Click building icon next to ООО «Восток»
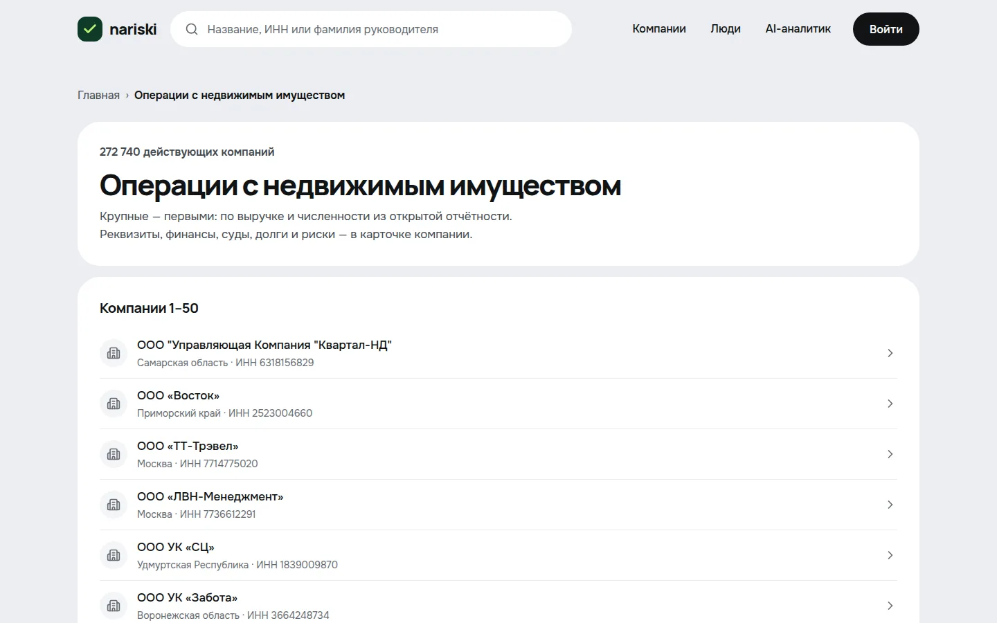The width and height of the screenshot is (997, 623). click(x=114, y=404)
